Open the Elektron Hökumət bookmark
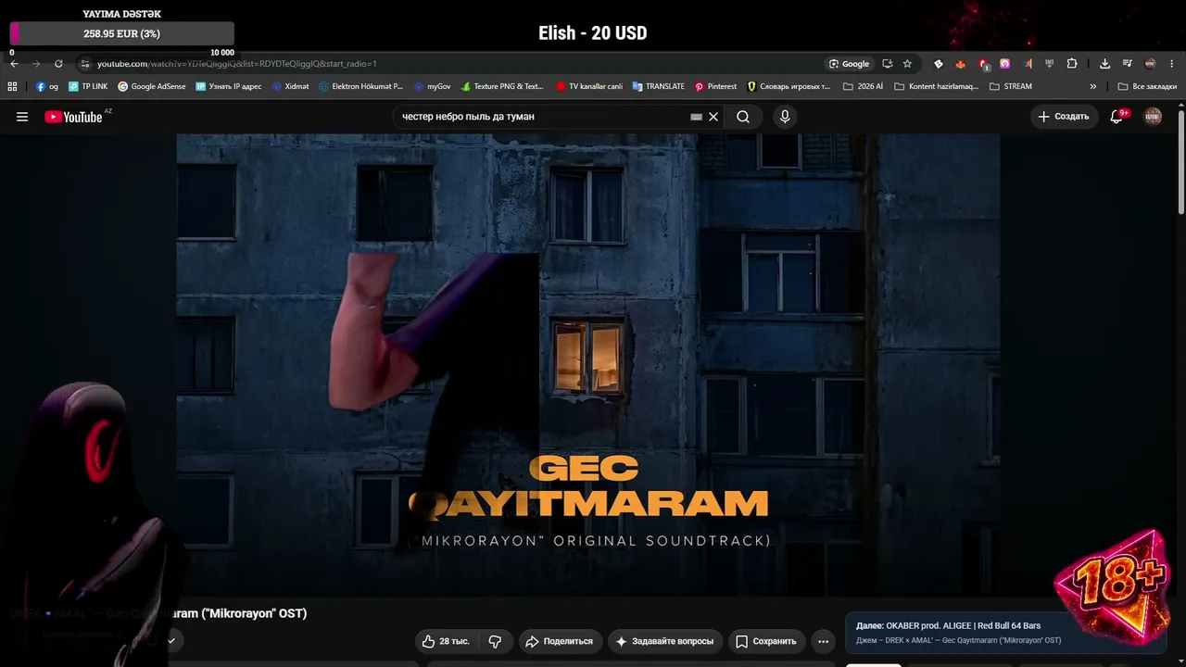The image size is (1186, 667). [x=360, y=86]
